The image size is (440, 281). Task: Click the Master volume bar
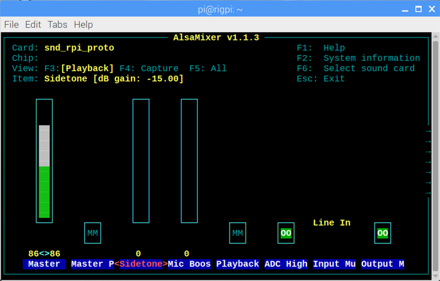click(x=45, y=161)
